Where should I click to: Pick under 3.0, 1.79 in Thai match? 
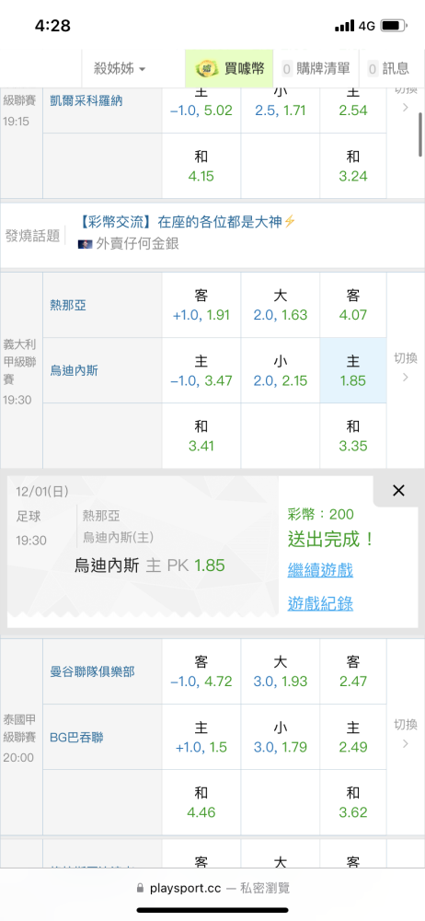click(281, 737)
